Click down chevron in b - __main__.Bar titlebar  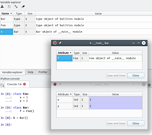pos(133,43)
